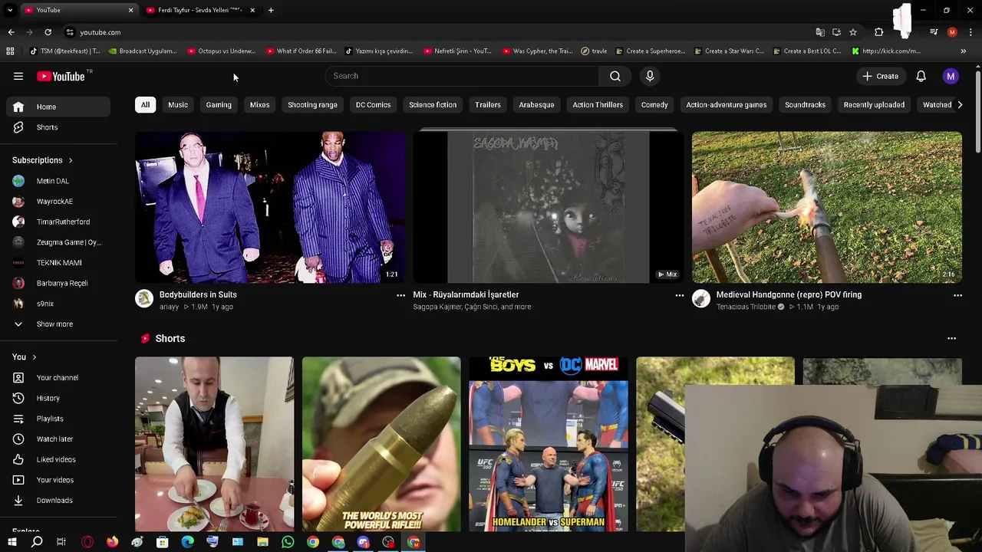This screenshot has height=552, width=982.
Task: Open the TimarRutherford subscription
Action: (x=58, y=222)
